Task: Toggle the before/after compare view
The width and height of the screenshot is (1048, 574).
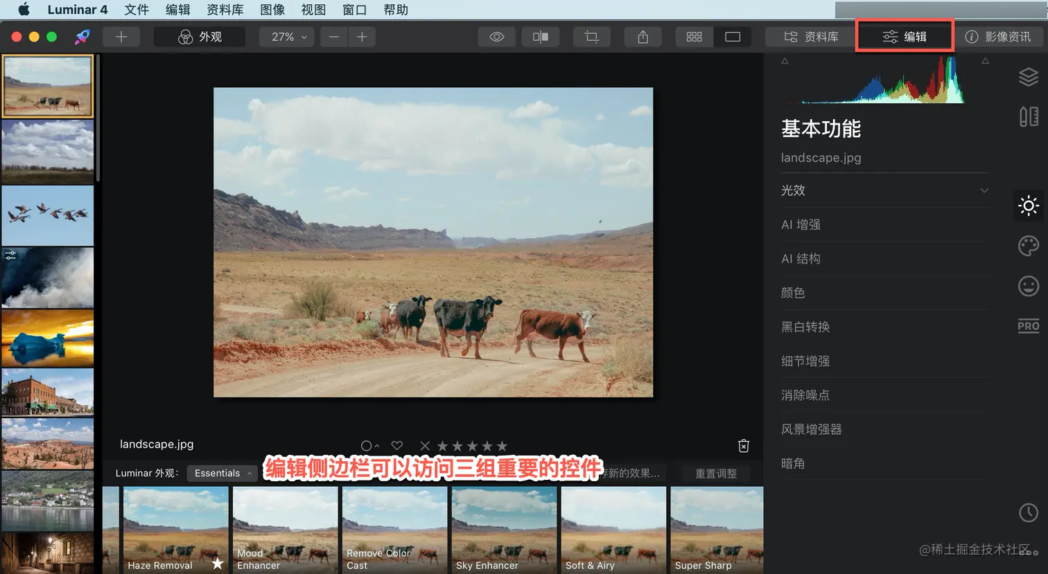Action: [x=541, y=37]
